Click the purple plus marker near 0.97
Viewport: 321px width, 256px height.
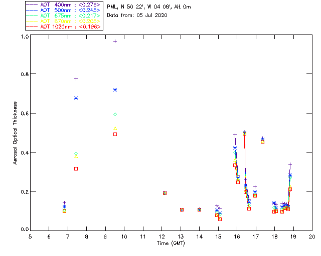pos(115,41)
